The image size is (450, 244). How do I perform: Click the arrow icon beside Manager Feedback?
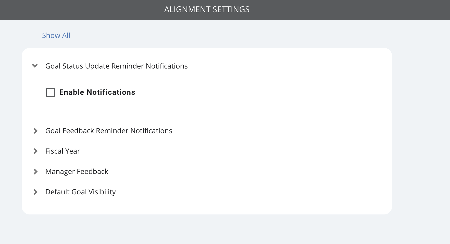coord(35,171)
